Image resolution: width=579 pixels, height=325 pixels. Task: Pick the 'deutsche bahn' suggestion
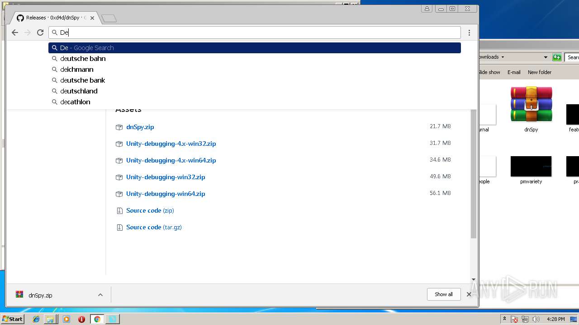coord(255,59)
